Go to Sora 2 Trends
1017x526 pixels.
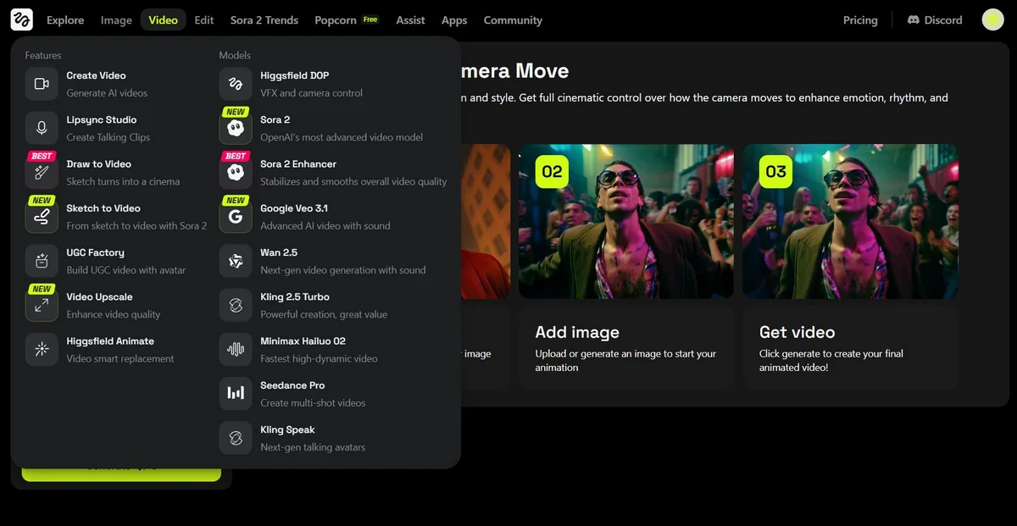click(x=264, y=19)
